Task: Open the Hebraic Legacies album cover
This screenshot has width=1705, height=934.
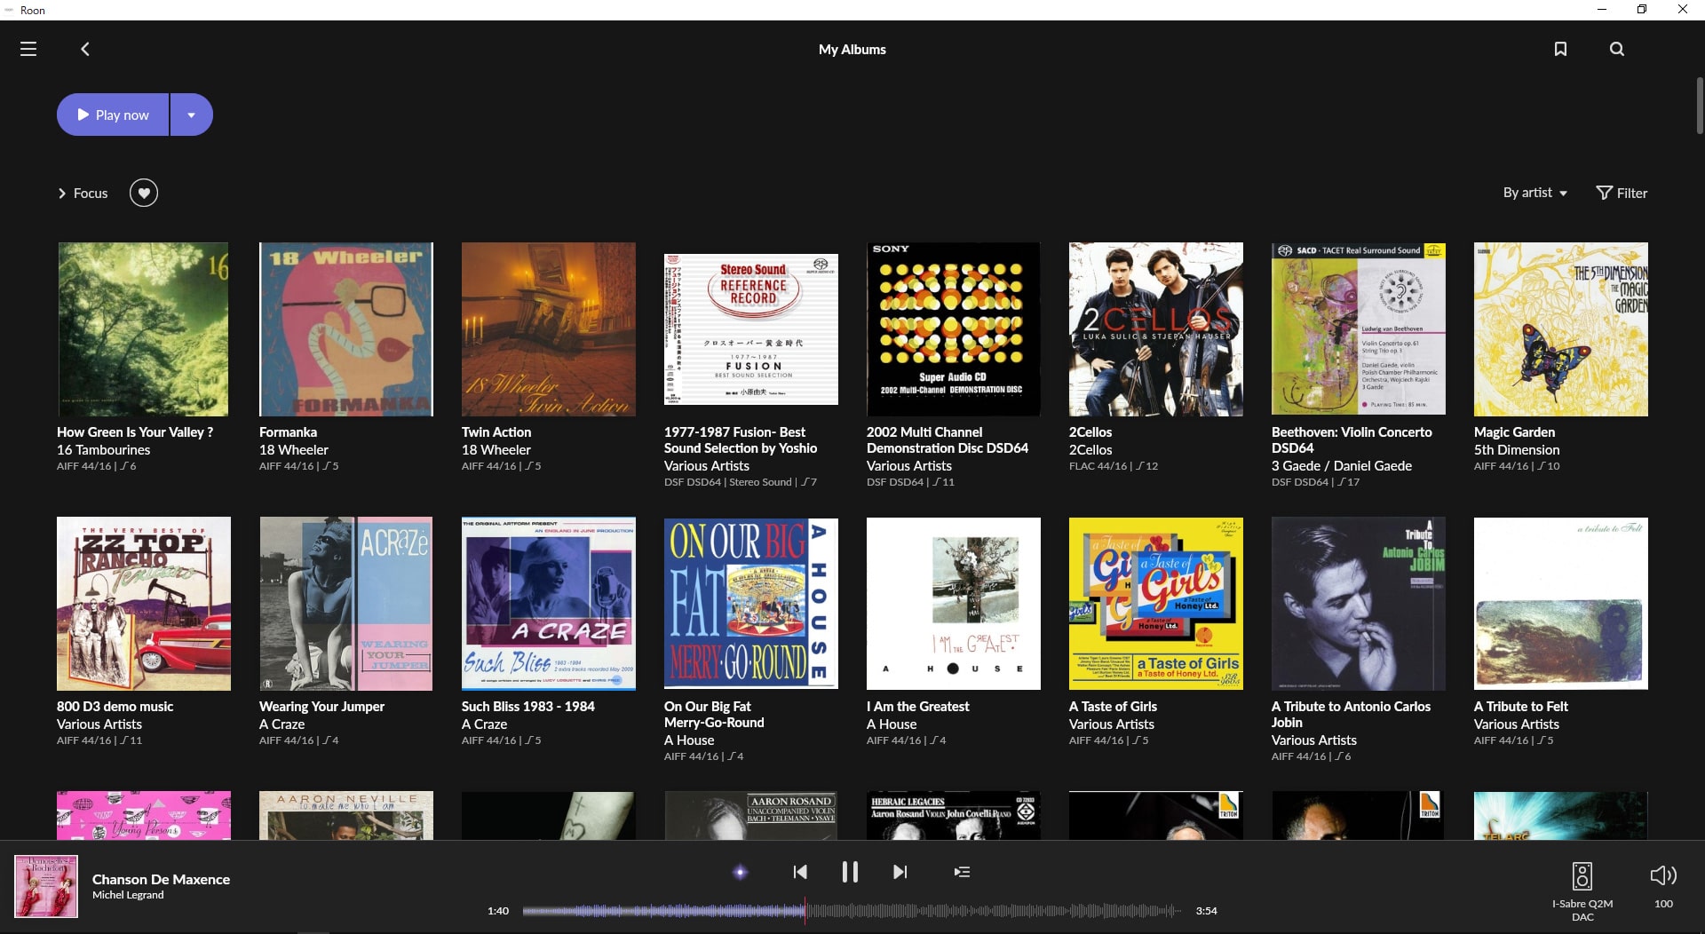Action: coord(954,815)
